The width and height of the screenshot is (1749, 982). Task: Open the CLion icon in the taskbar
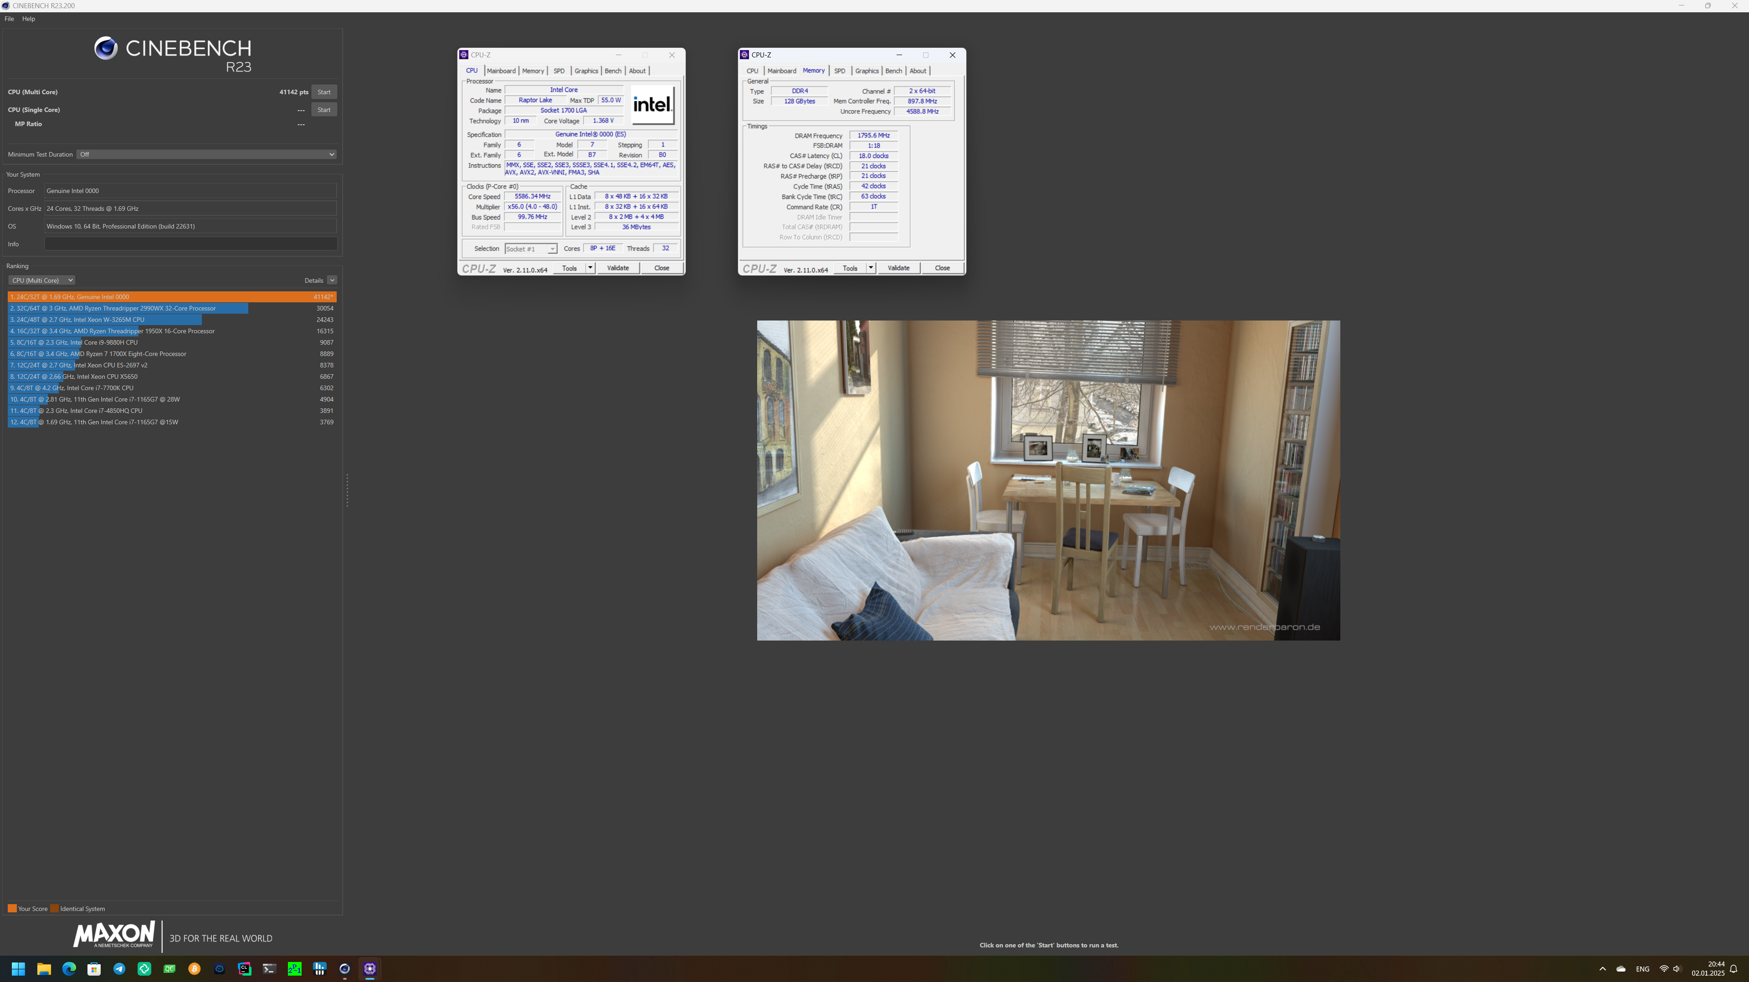[245, 968]
